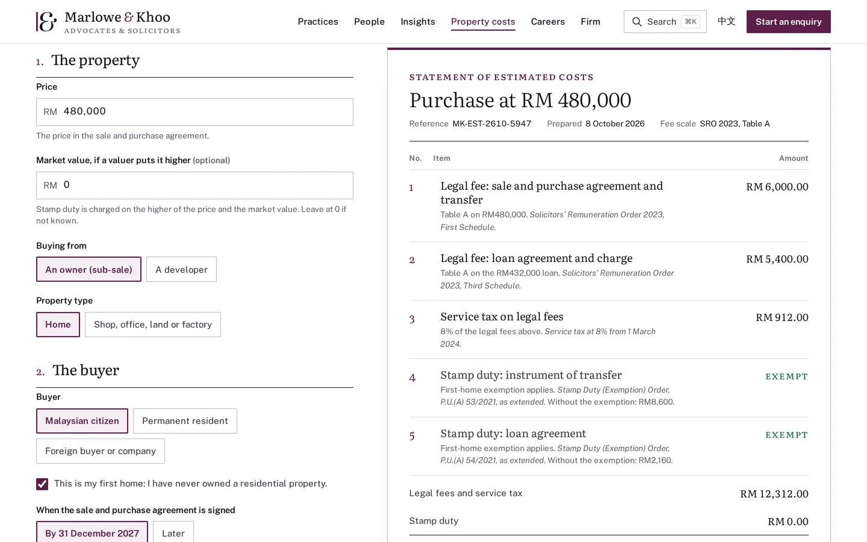Click reference number MK-EST-2610-5947

pyautogui.click(x=492, y=124)
